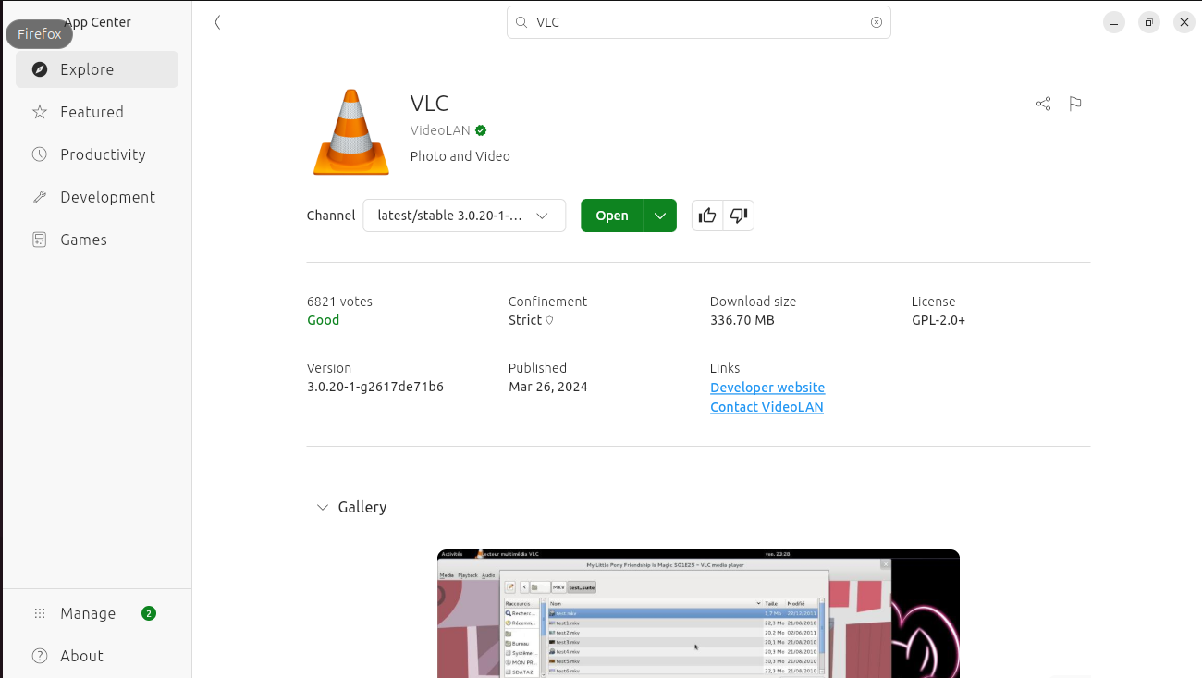The width and height of the screenshot is (1202, 678).
Task: Click the thumbs down vote icon
Action: point(738,216)
